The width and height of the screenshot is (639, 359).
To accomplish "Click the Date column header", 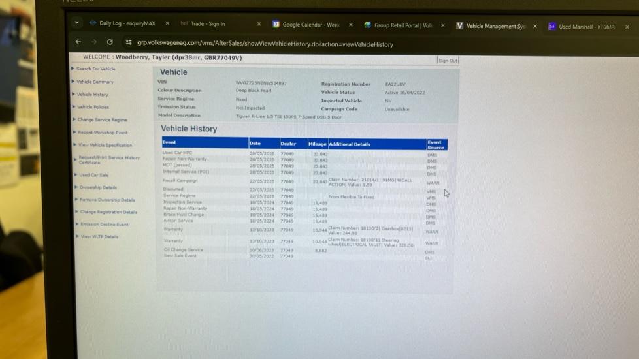I will tap(264, 144).
